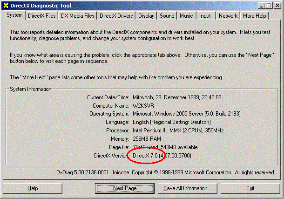Image resolution: width=284 pixels, height=199 pixels.
Task: Click the Memory label
Action: coord(120,139)
